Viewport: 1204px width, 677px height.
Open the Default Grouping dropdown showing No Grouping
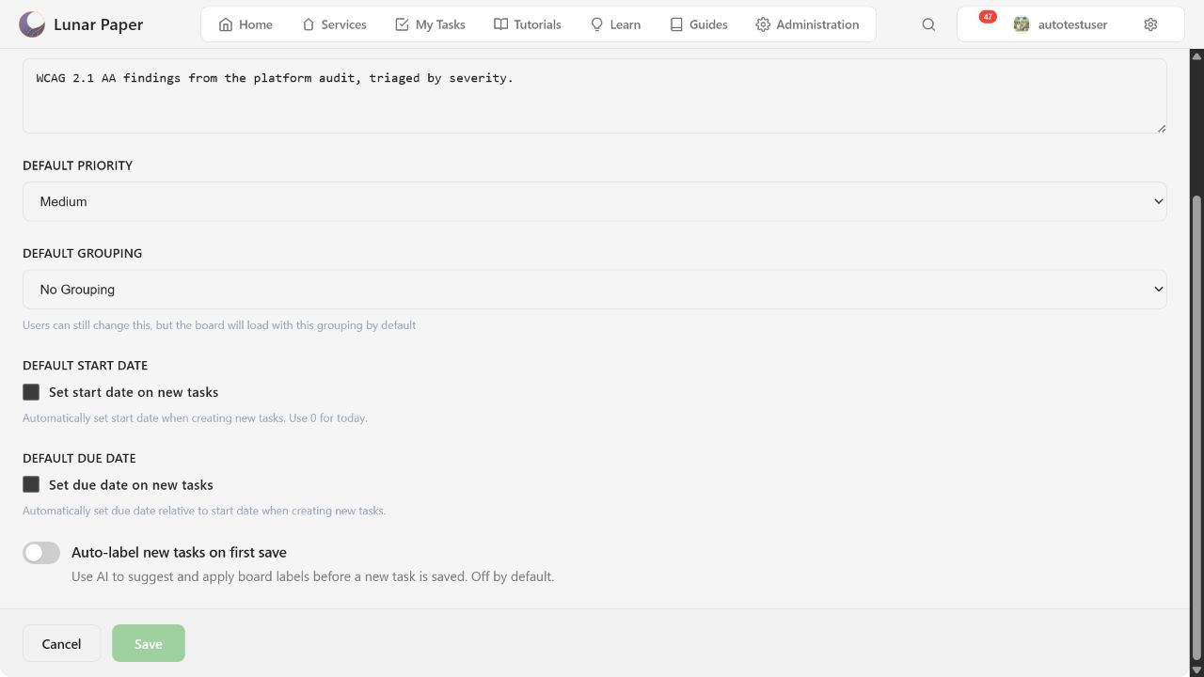pos(594,290)
